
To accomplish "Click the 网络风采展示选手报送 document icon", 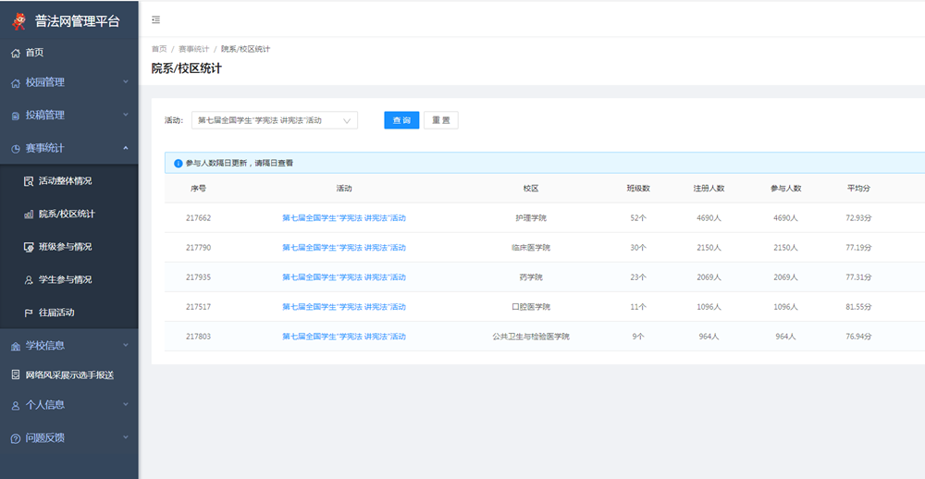I will click(x=16, y=375).
